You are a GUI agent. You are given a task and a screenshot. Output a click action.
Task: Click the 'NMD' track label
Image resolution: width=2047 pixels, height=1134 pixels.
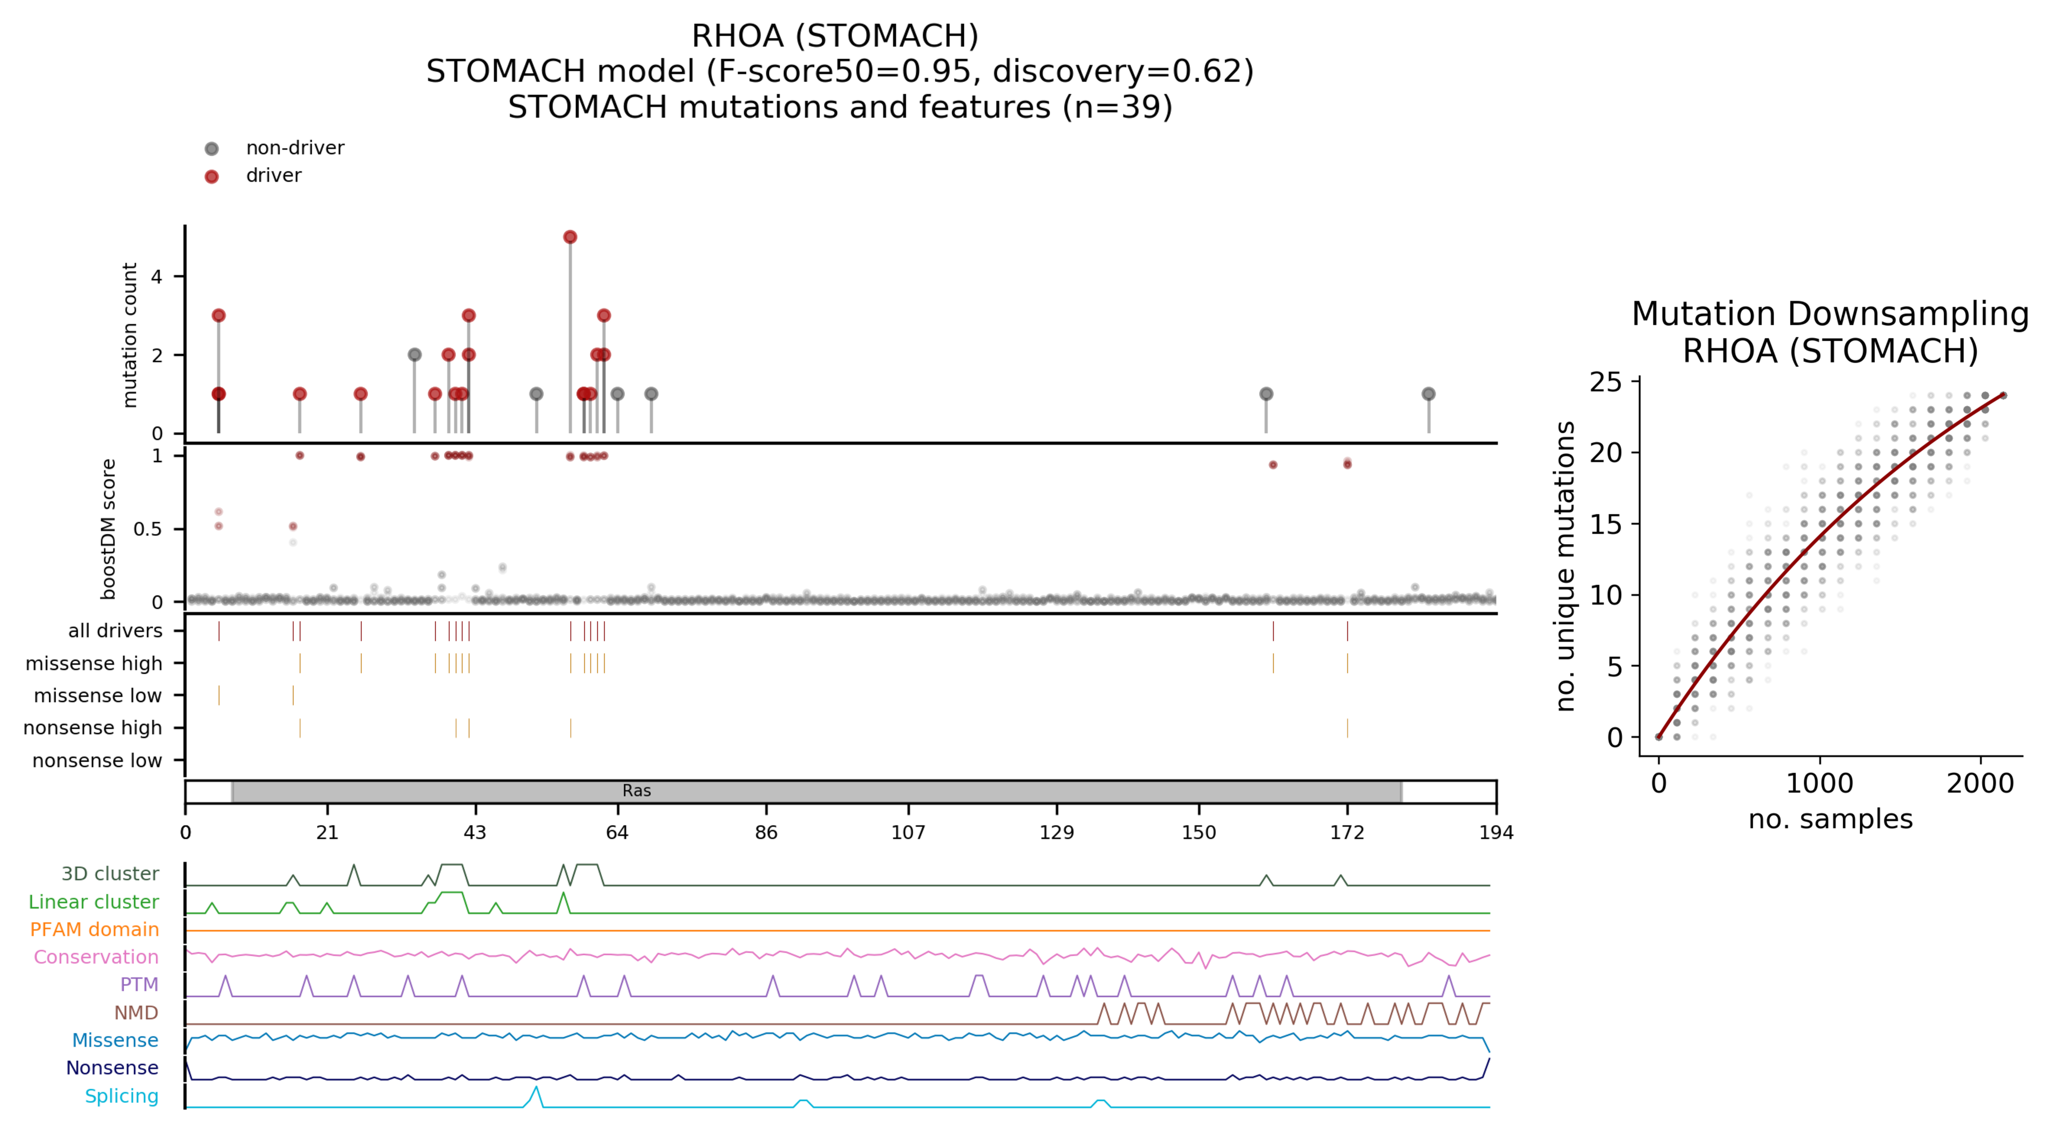(136, 1013)
